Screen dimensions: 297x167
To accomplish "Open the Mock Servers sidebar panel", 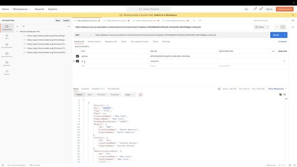I will (x=7, y=55).
